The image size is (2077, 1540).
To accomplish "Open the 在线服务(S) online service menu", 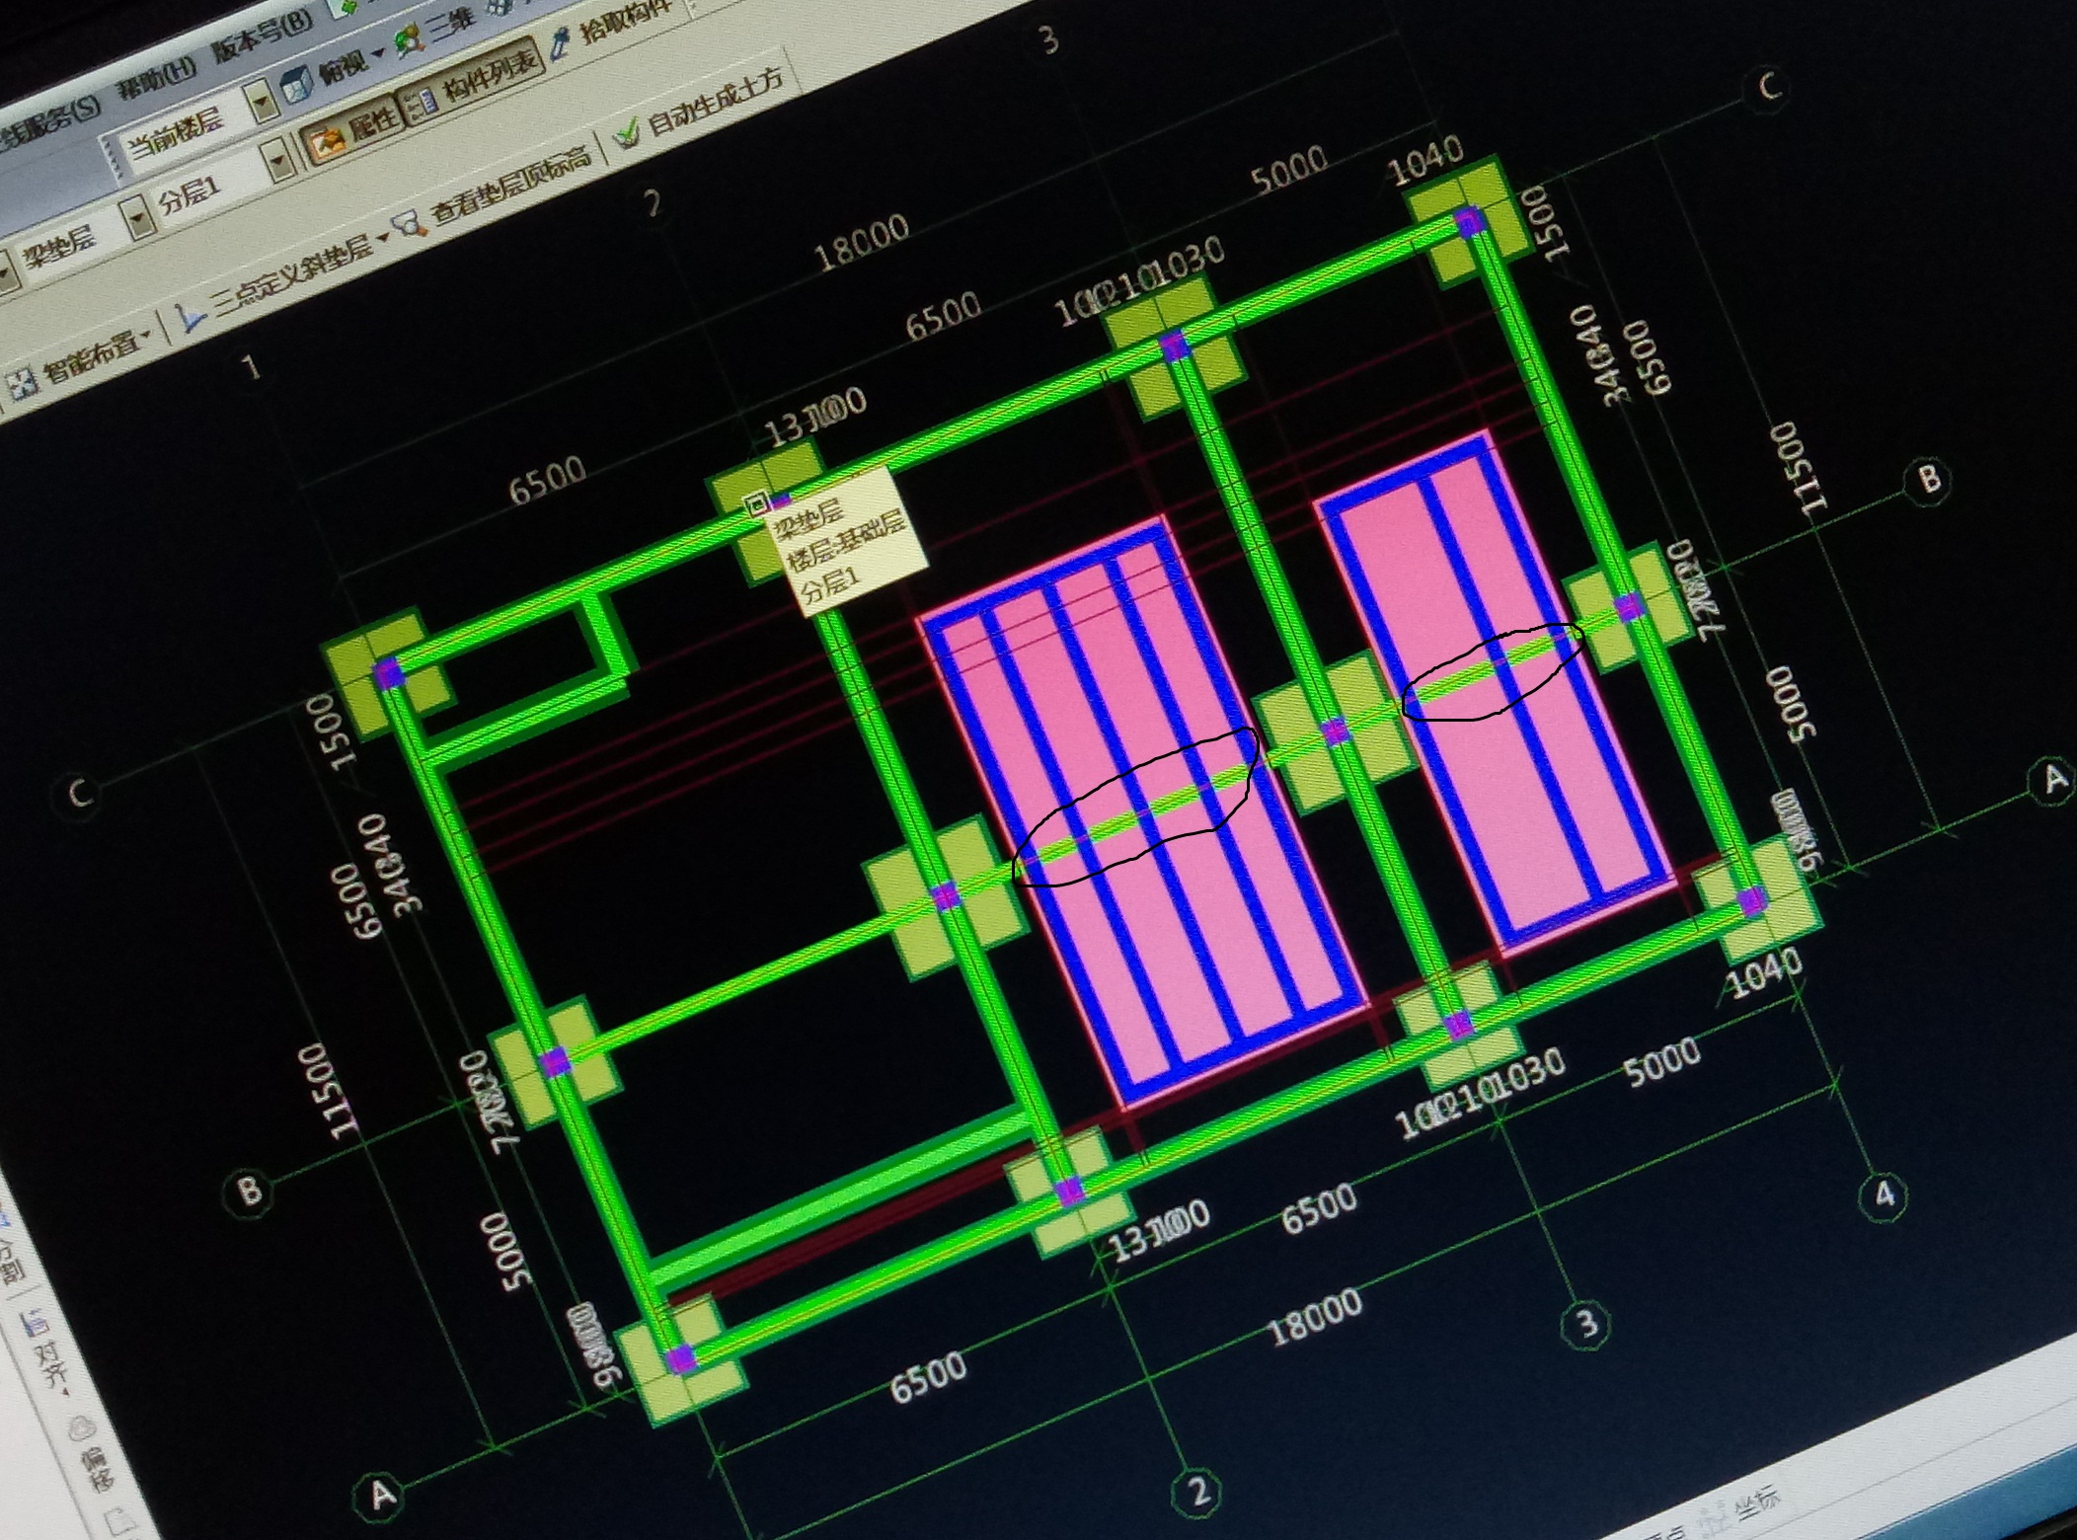I will (49, 120).
